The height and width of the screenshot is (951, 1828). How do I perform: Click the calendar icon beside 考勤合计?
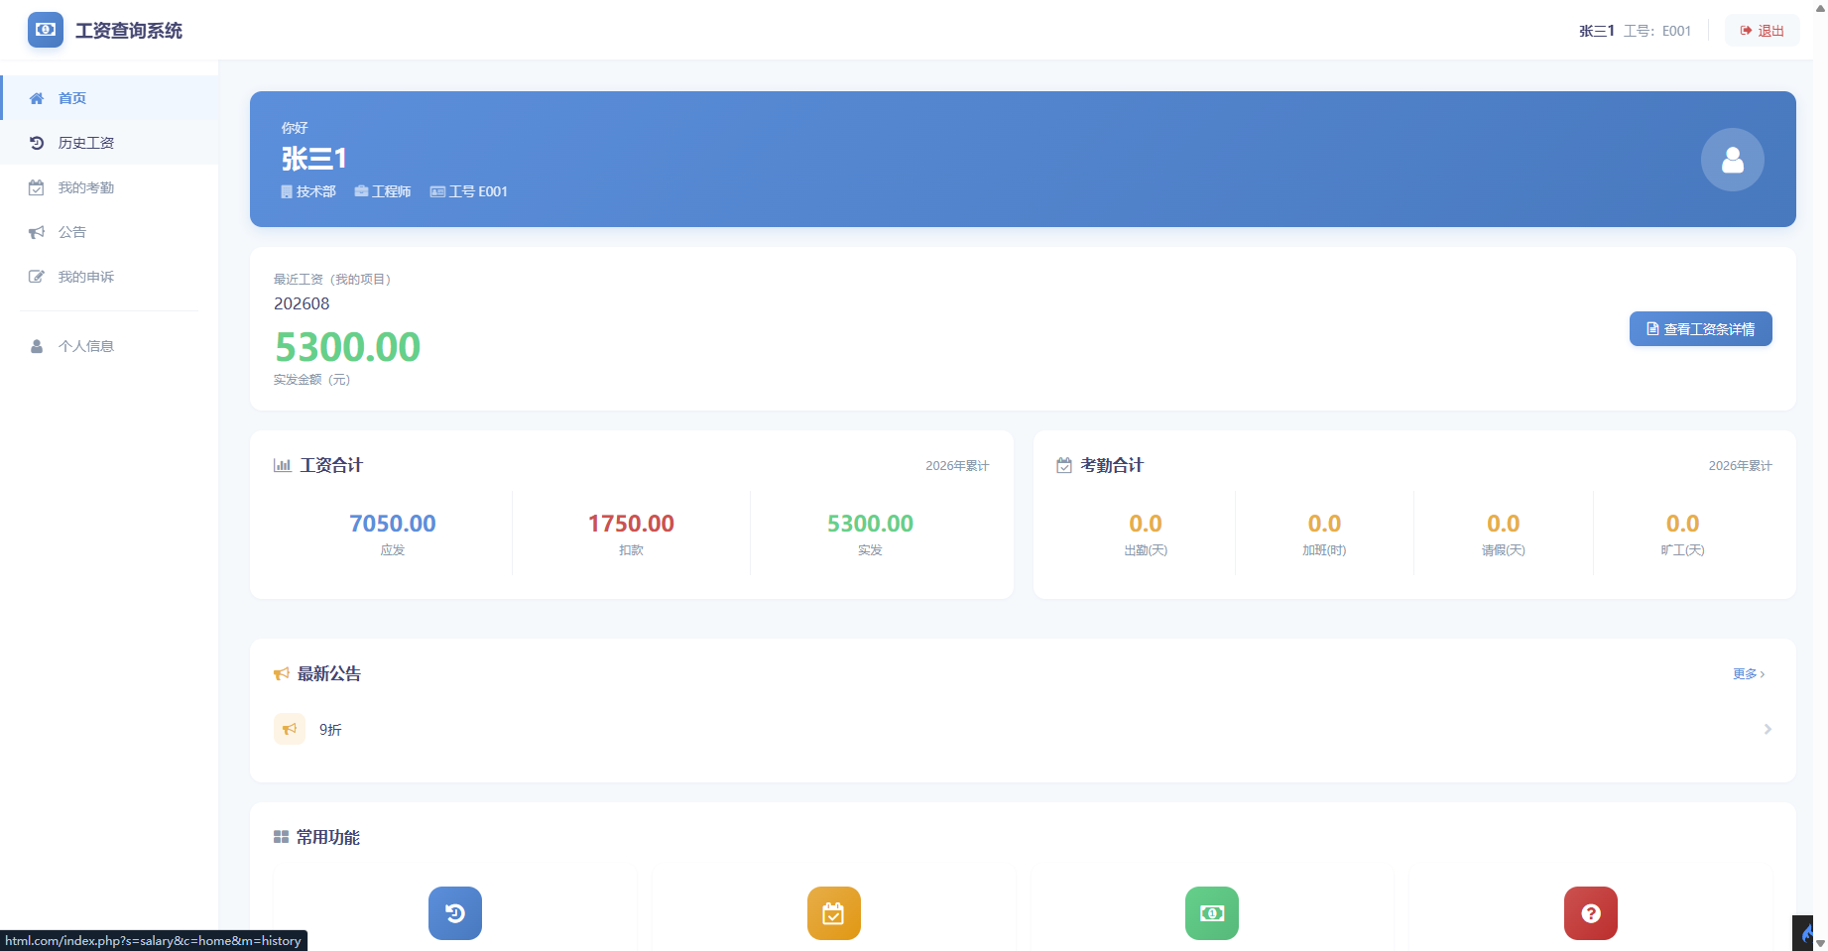1064,465
